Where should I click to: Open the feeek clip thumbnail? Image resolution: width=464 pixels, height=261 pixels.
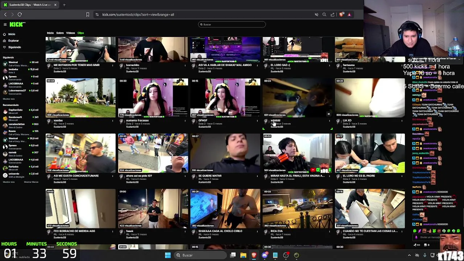(153, 208)
